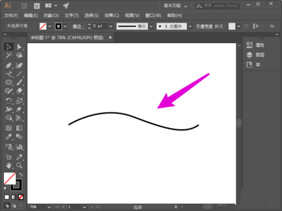Select the Selection tool
The width and height of the screenshot is (282, 211).
8,47
